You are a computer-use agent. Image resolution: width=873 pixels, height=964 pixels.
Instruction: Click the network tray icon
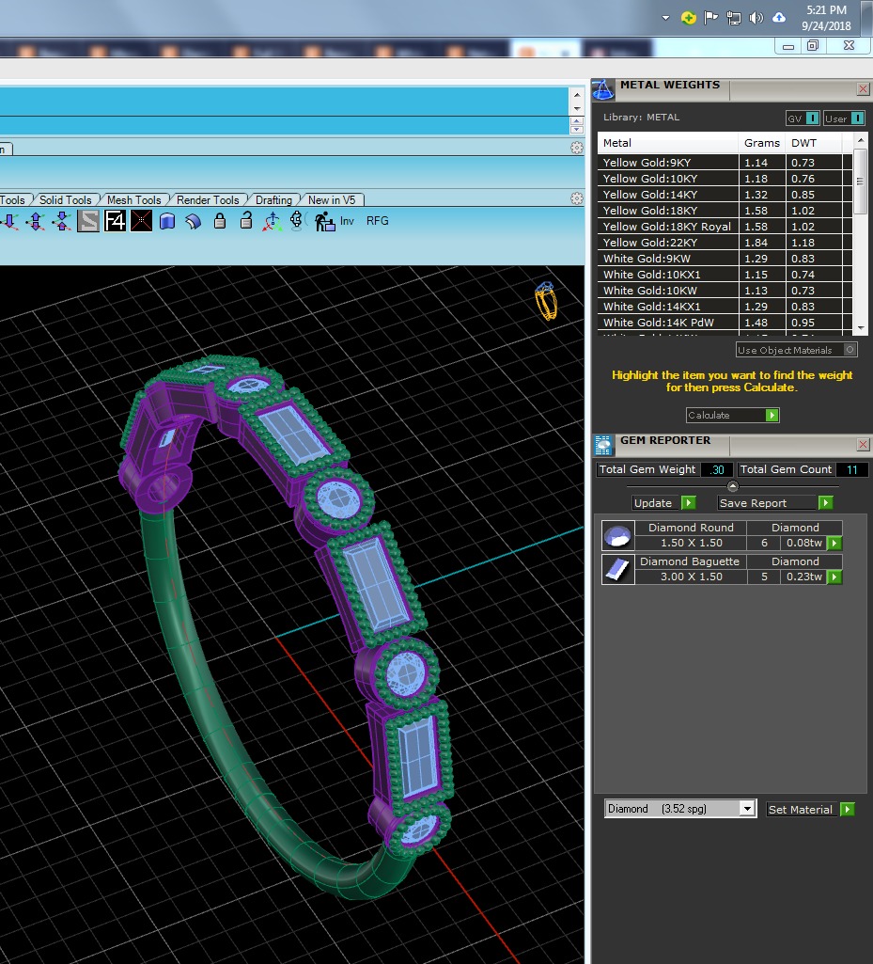click(x=734, y=18)
